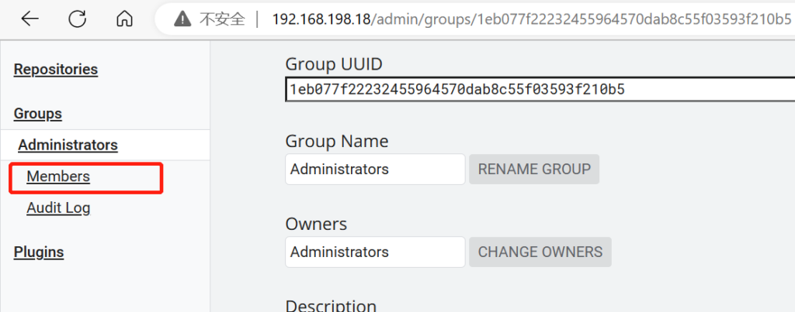795x312 pixels.
Task: Click the not secure warning triangle icon
Action: click(182, 19)
